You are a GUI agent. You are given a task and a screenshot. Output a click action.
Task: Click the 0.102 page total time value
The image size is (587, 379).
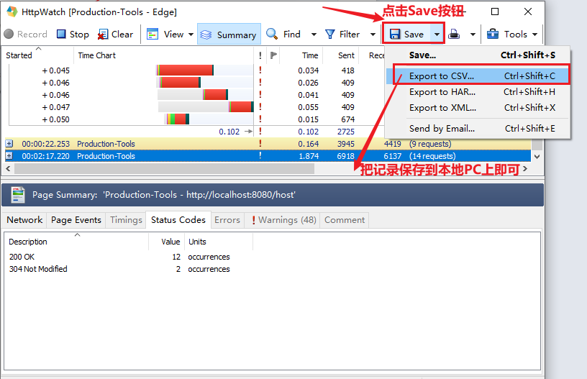(x=229, y=132)
